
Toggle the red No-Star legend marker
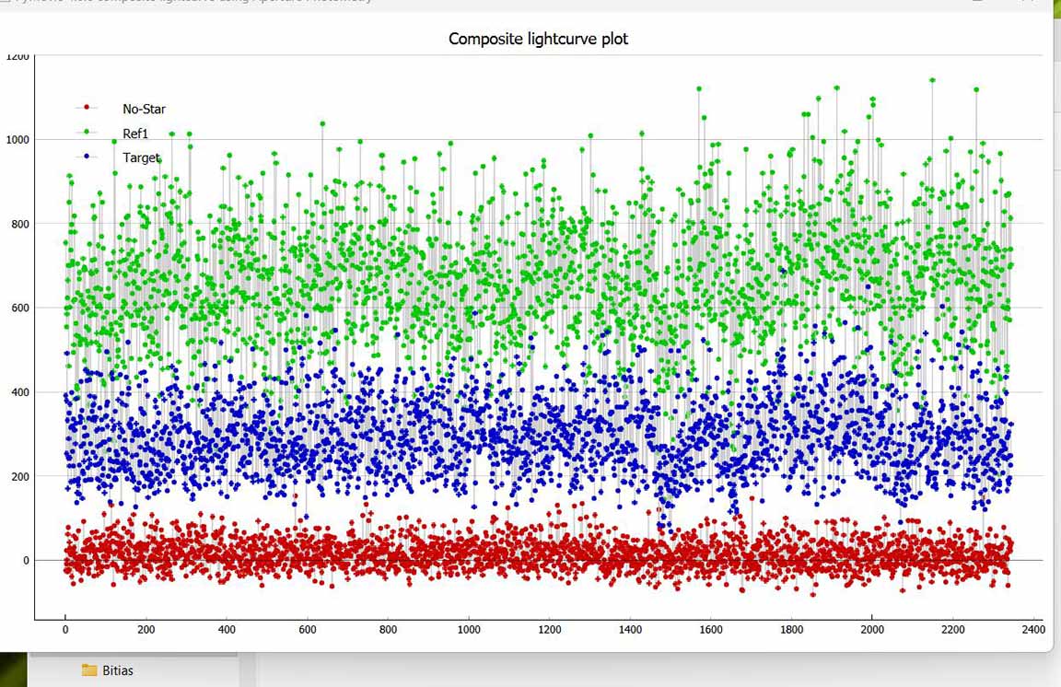pos(87,109)
